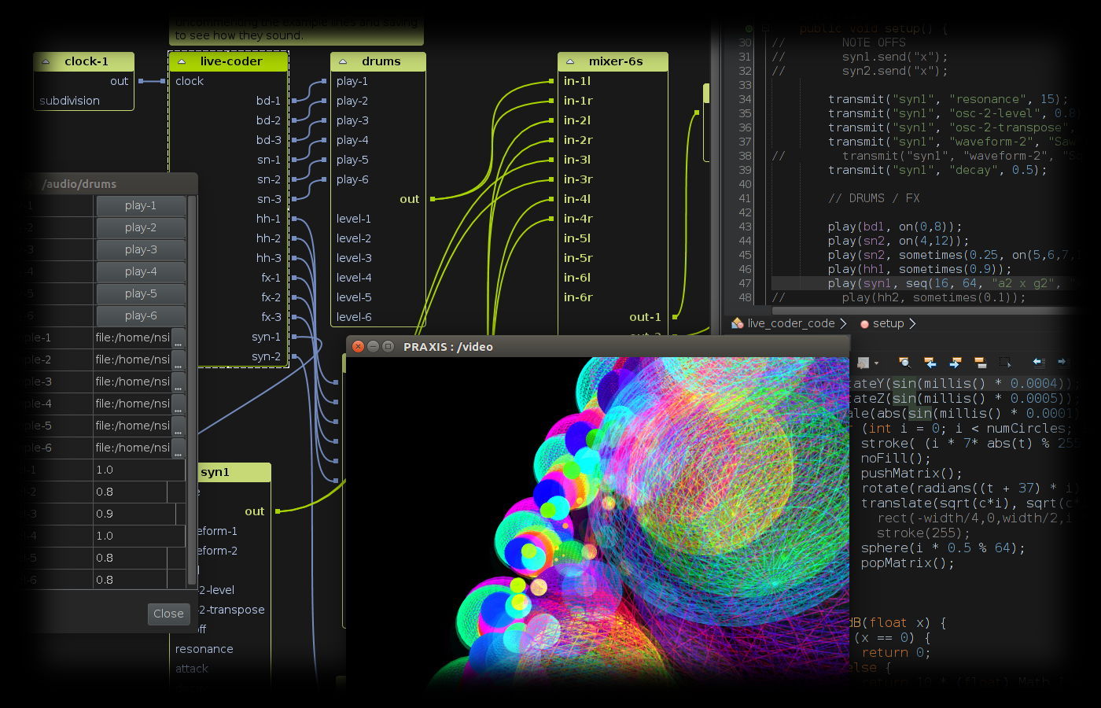This screenshot has height=708, width=1101.
Task: Trigger play-5 button in /audio/drums dialog
Action: (x=141, y=293)
